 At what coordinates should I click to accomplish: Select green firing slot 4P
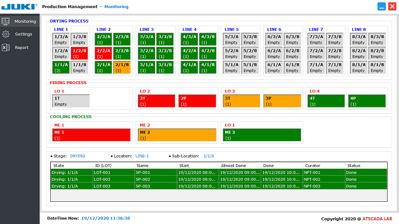coord(367,101)
